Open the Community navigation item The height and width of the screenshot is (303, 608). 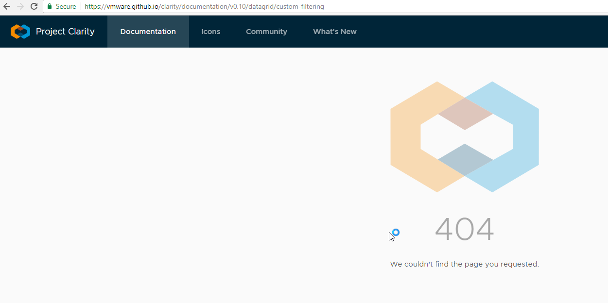[266, 31]
